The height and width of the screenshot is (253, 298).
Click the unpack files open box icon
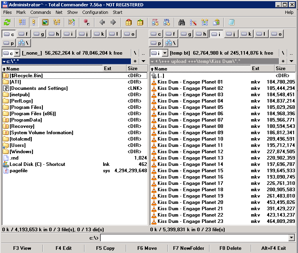(140, 22)
